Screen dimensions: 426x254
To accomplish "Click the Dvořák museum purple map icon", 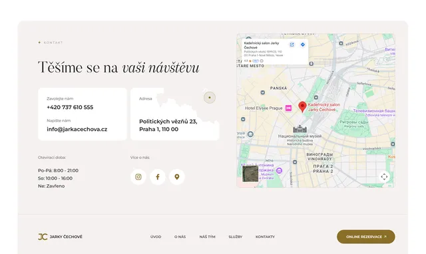I will click(x=279, y=171).
